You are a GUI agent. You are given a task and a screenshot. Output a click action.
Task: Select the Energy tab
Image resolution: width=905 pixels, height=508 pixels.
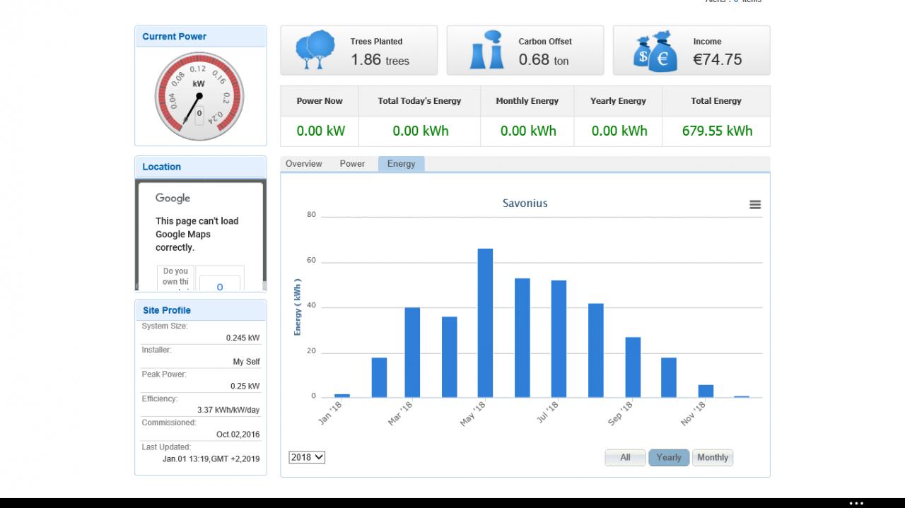[x=402, y=164]
